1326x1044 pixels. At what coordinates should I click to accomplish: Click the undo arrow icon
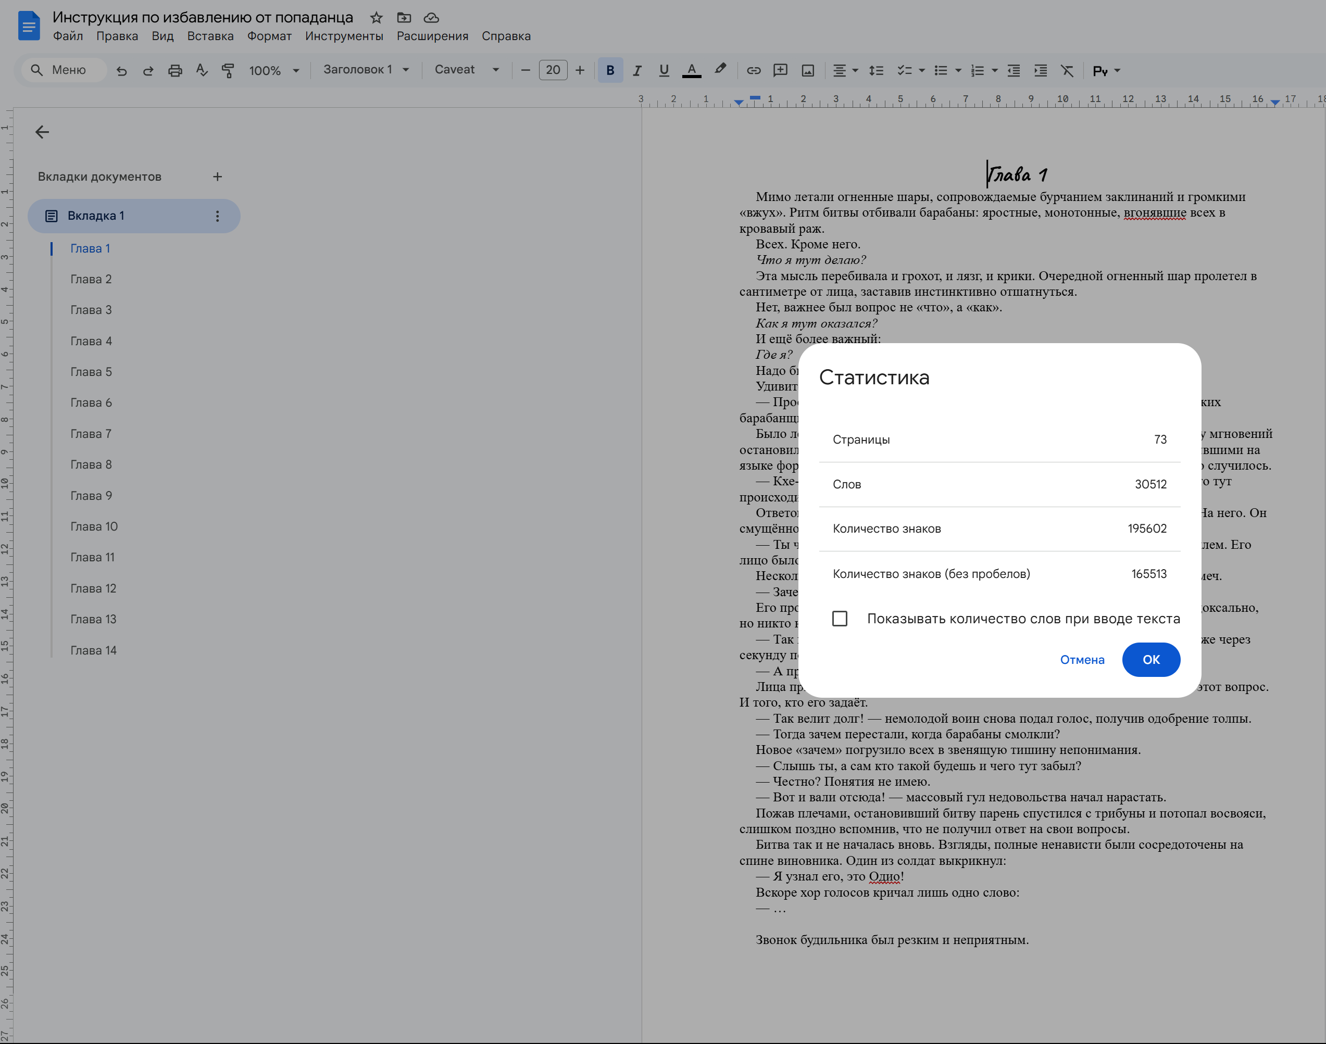122,71
